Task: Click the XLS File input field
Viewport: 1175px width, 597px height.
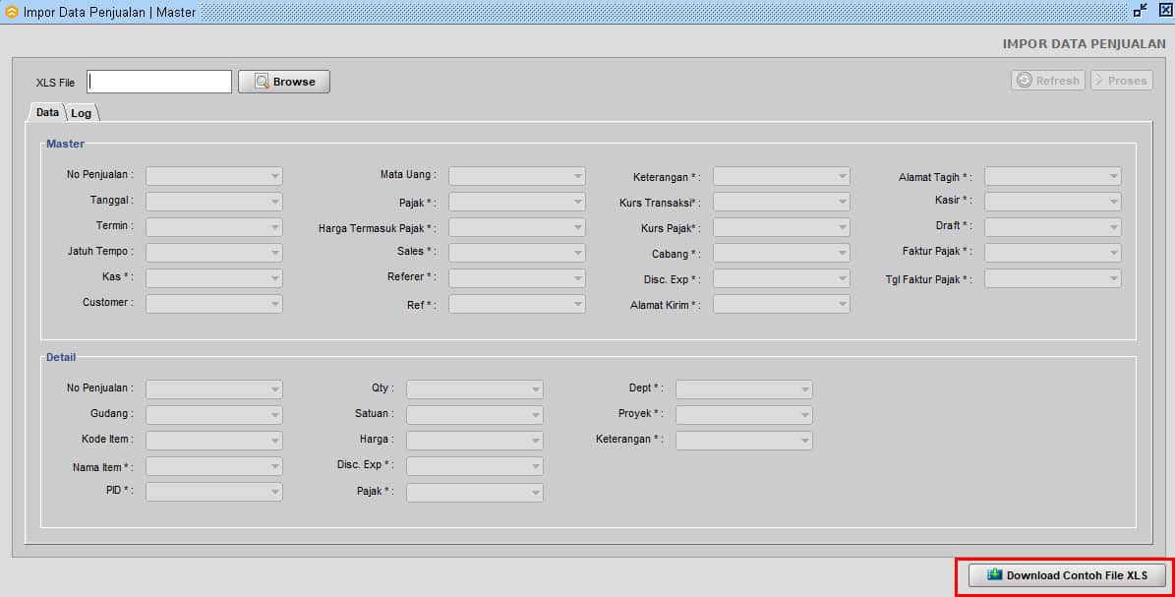Action: tap(159, 82)
